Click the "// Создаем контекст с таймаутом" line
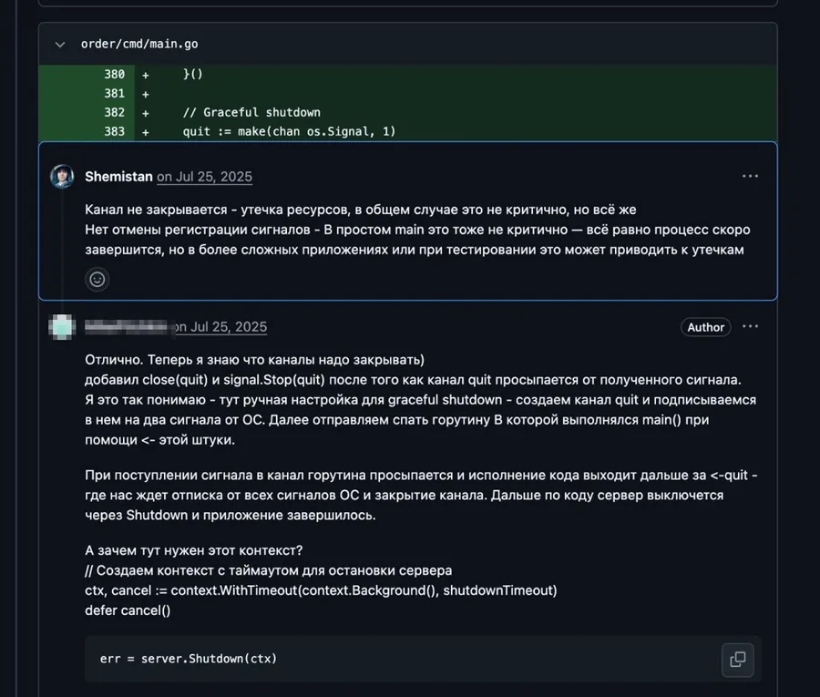This screenshot has width=820, height=697. tap(268, 570)
